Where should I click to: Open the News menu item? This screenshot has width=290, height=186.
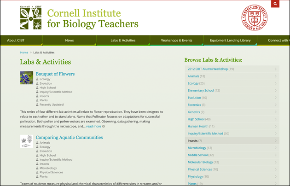coord(70,41)
